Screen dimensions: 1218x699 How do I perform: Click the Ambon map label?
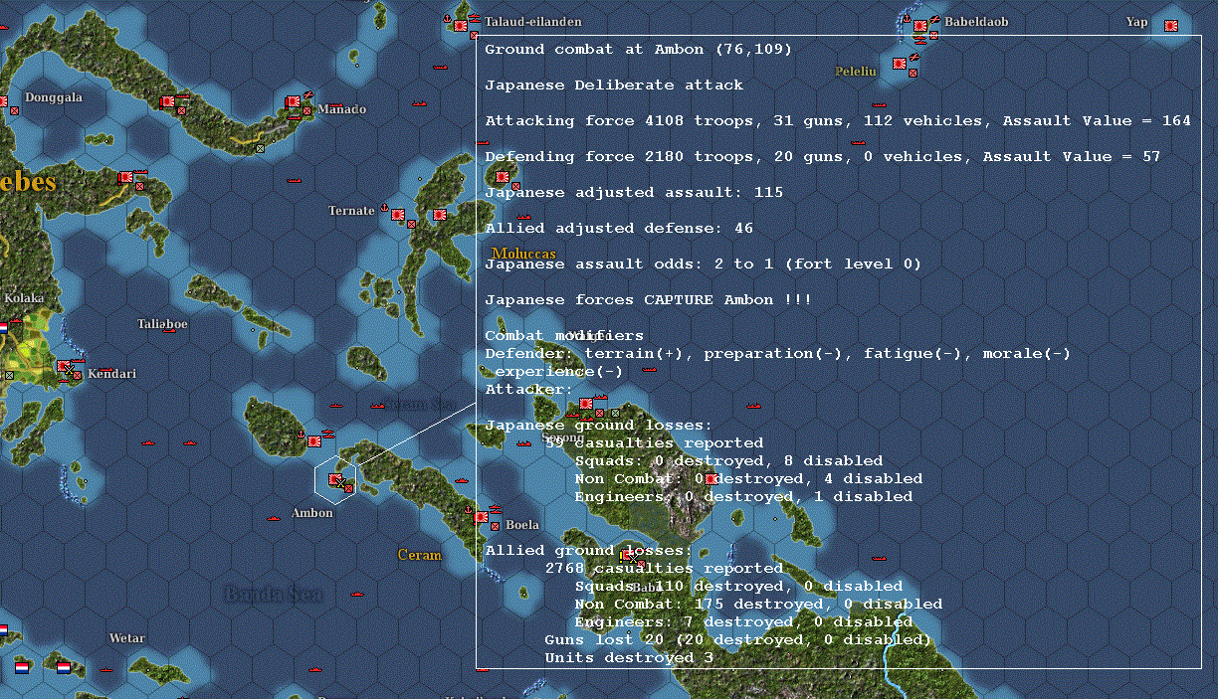coord(312,513)
